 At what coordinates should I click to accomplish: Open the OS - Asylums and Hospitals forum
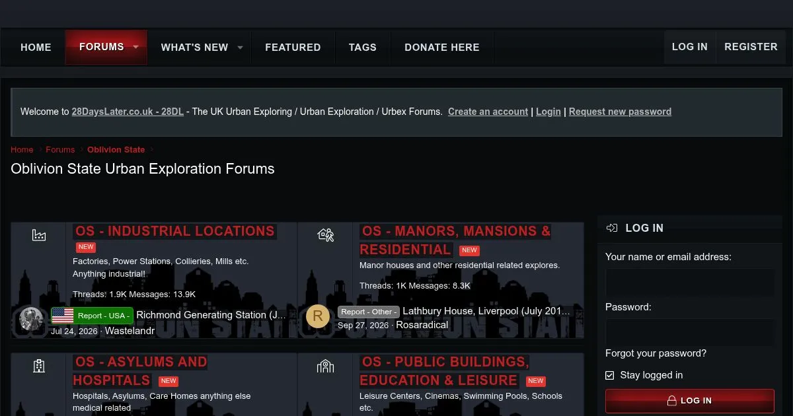(140, 371)
